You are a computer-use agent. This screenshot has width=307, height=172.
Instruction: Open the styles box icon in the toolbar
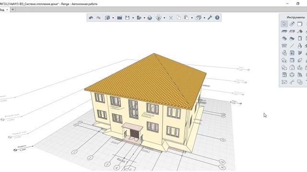199,18
